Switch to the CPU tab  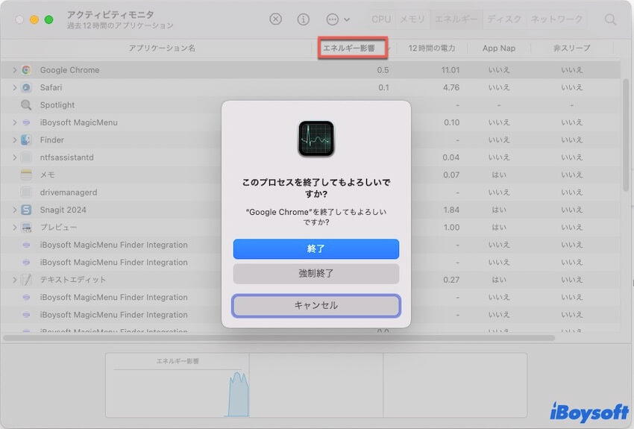coord(381,19)
